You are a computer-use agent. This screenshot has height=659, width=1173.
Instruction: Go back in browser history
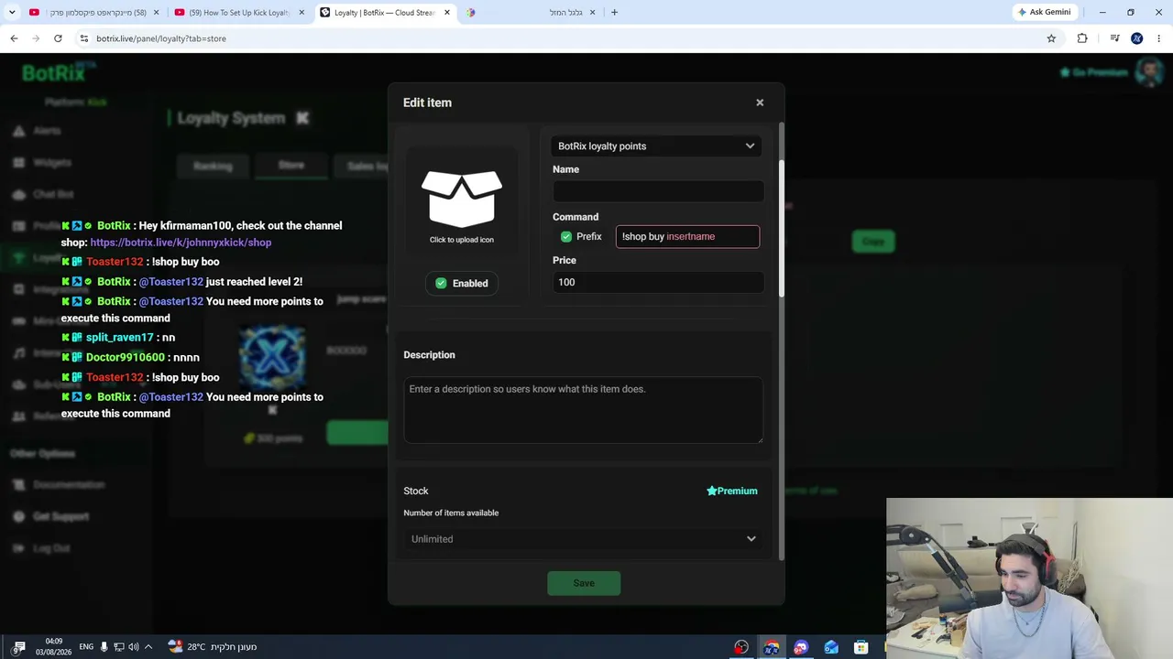tap(14, 38)
